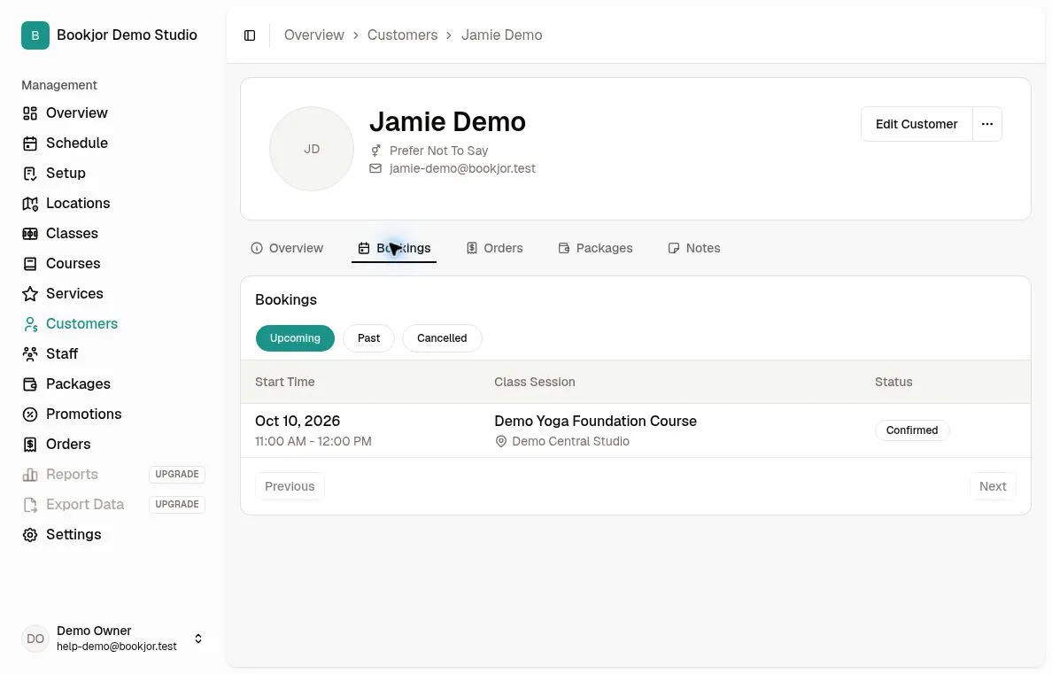Click the UPGRADE badge next to Reports

pos(177,474)
